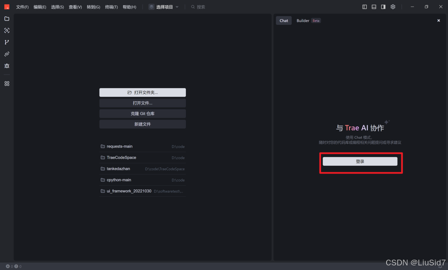Screen dimensions: 448x270
Task: Open the 查看(V) menu
Action: [x=75, y=7]
